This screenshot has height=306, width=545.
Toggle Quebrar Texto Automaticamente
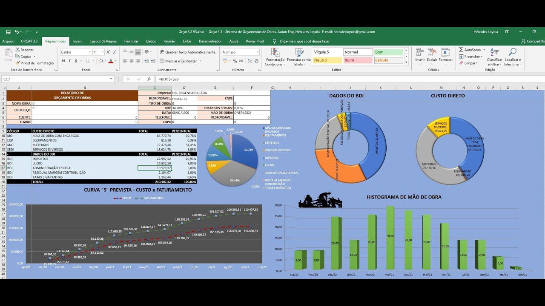[187, 52]
